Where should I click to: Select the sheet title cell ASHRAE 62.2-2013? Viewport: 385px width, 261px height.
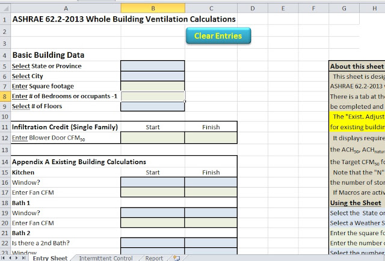124,19
